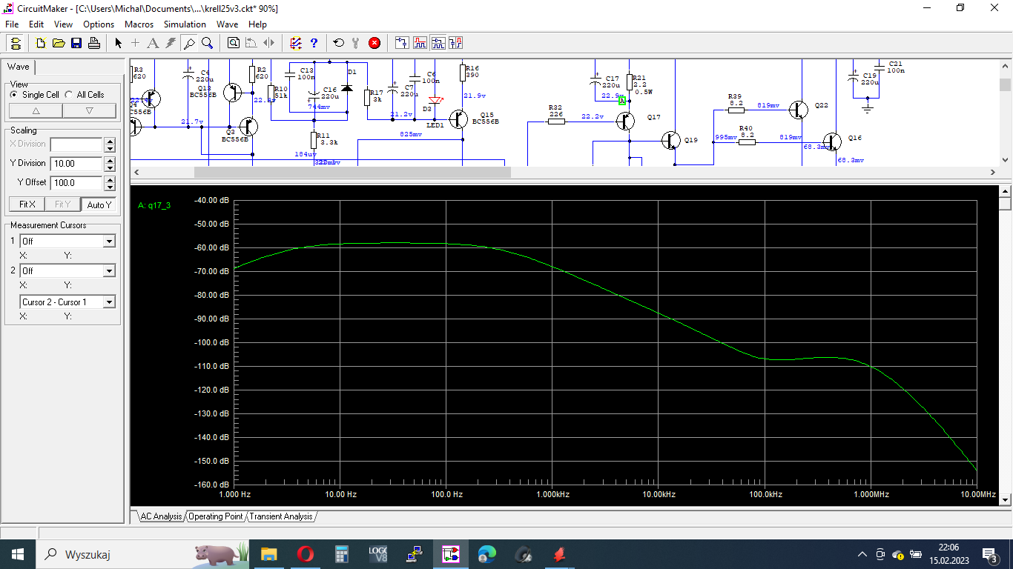Open the Netlist/routing toolbar icon
Viewport: 1013px width, 569px height.
[x=296, y=43]
